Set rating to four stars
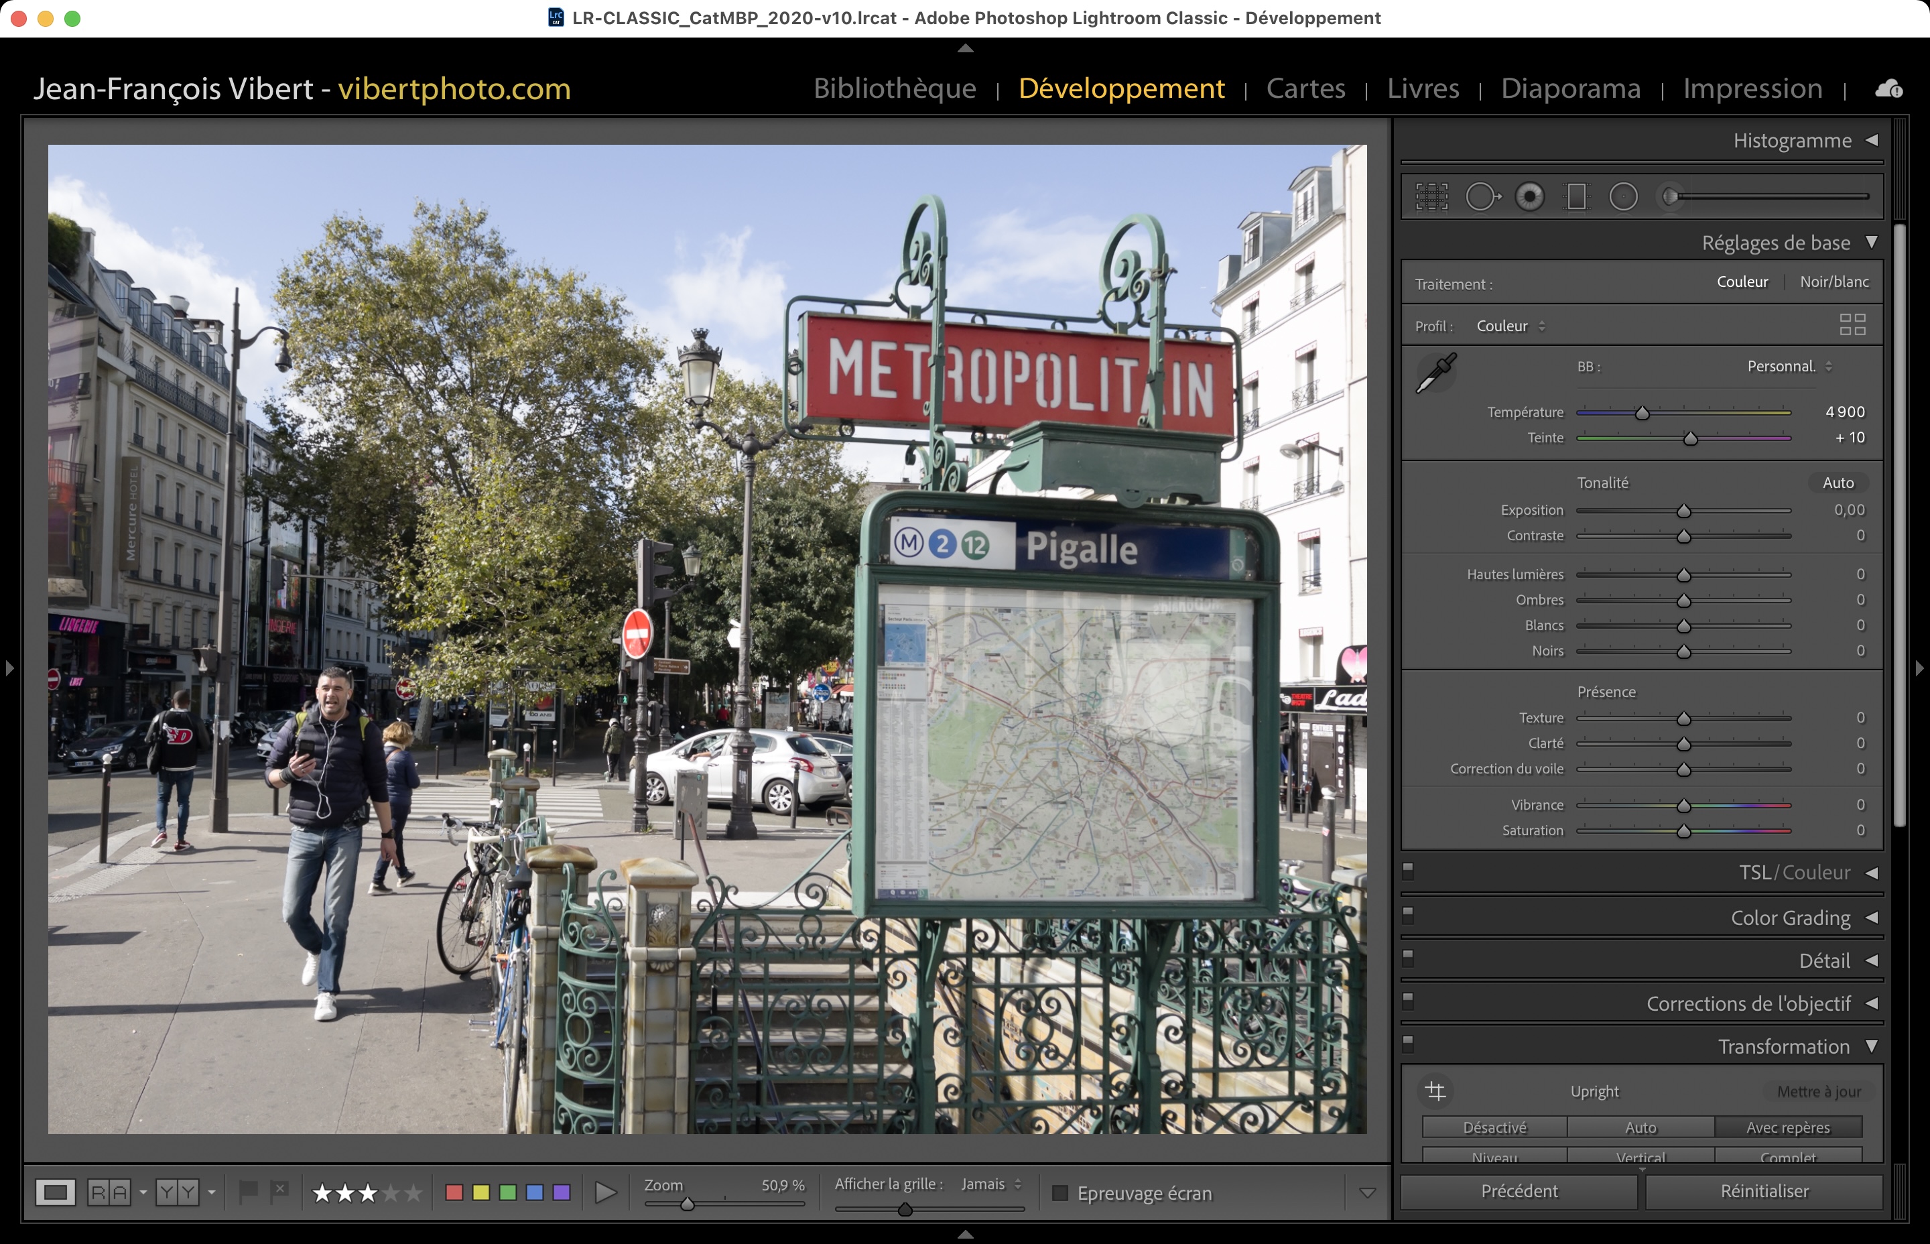 click(391, 1193)
